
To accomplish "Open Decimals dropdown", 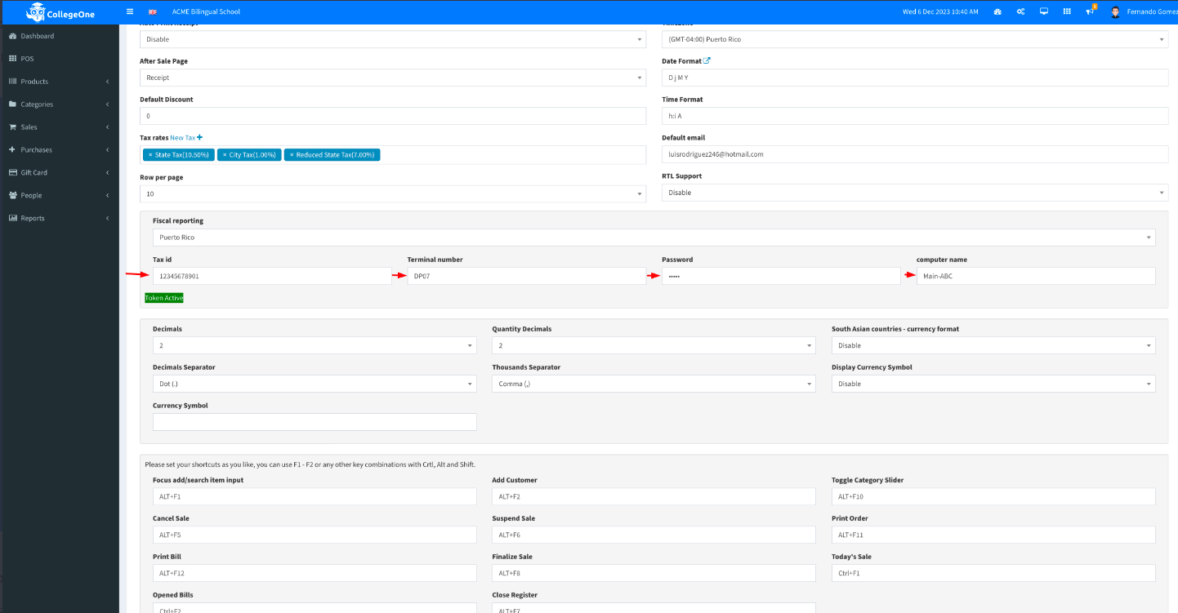I will point(315,345).
